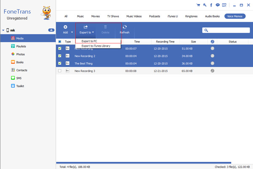Switch to the Movies tab
This screenshot has width=253, height=169.
pos(95,16)
